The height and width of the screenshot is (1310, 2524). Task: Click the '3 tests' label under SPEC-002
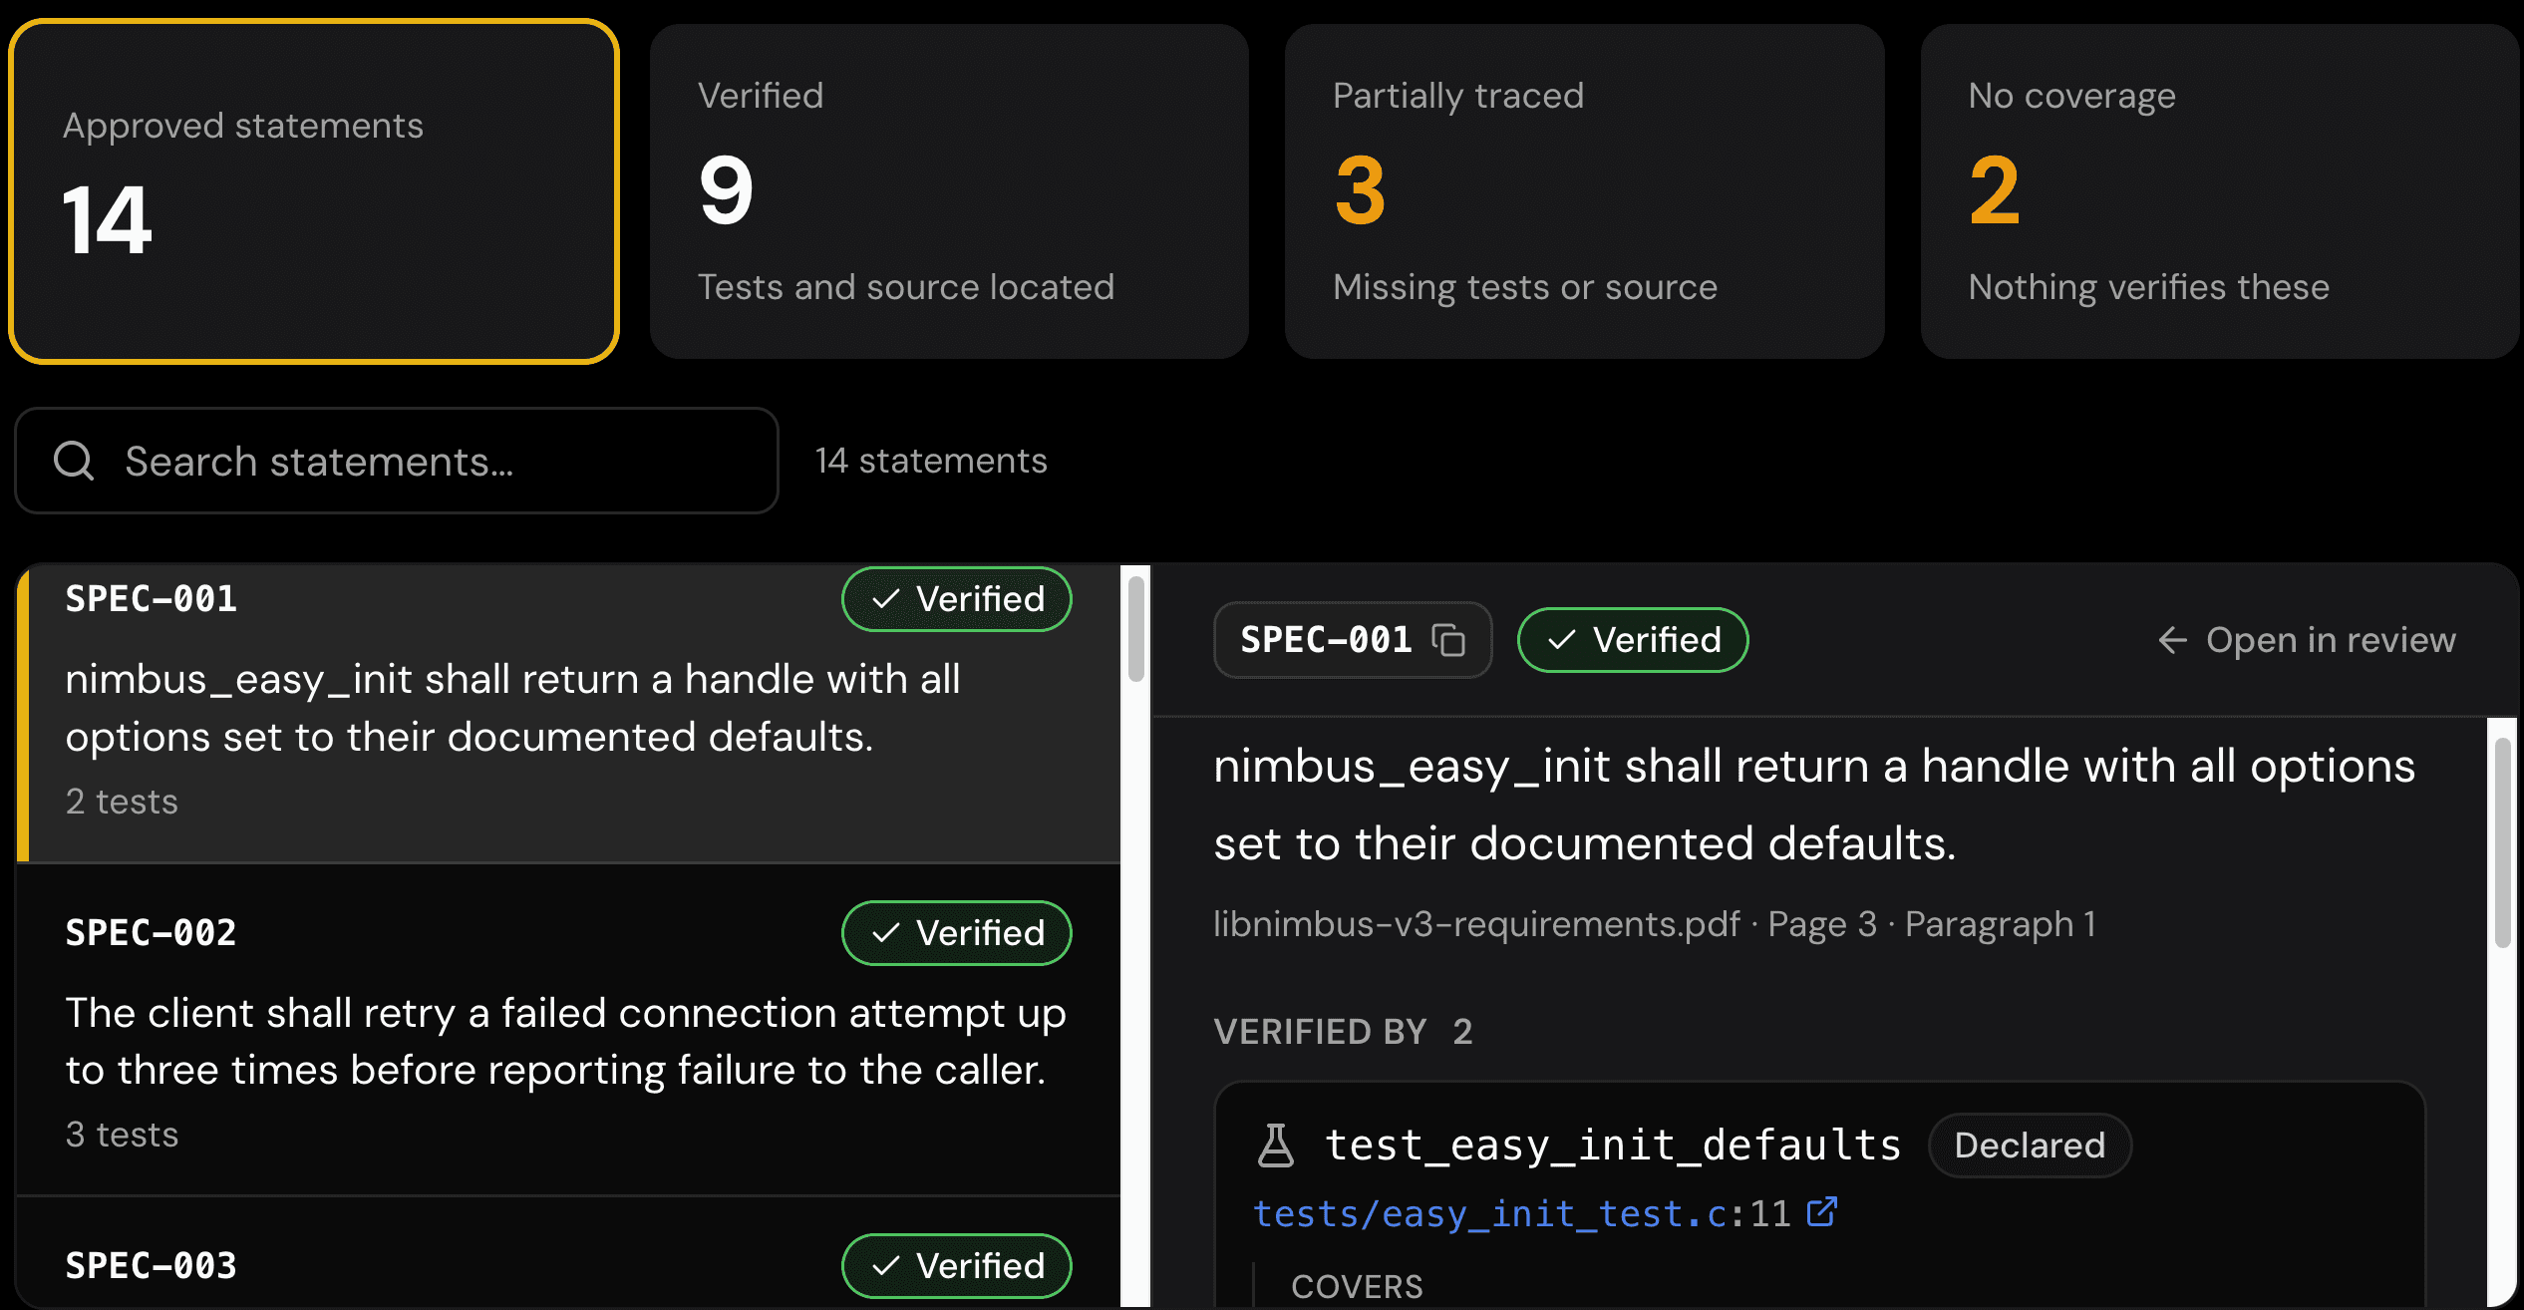coord(122,1135)
